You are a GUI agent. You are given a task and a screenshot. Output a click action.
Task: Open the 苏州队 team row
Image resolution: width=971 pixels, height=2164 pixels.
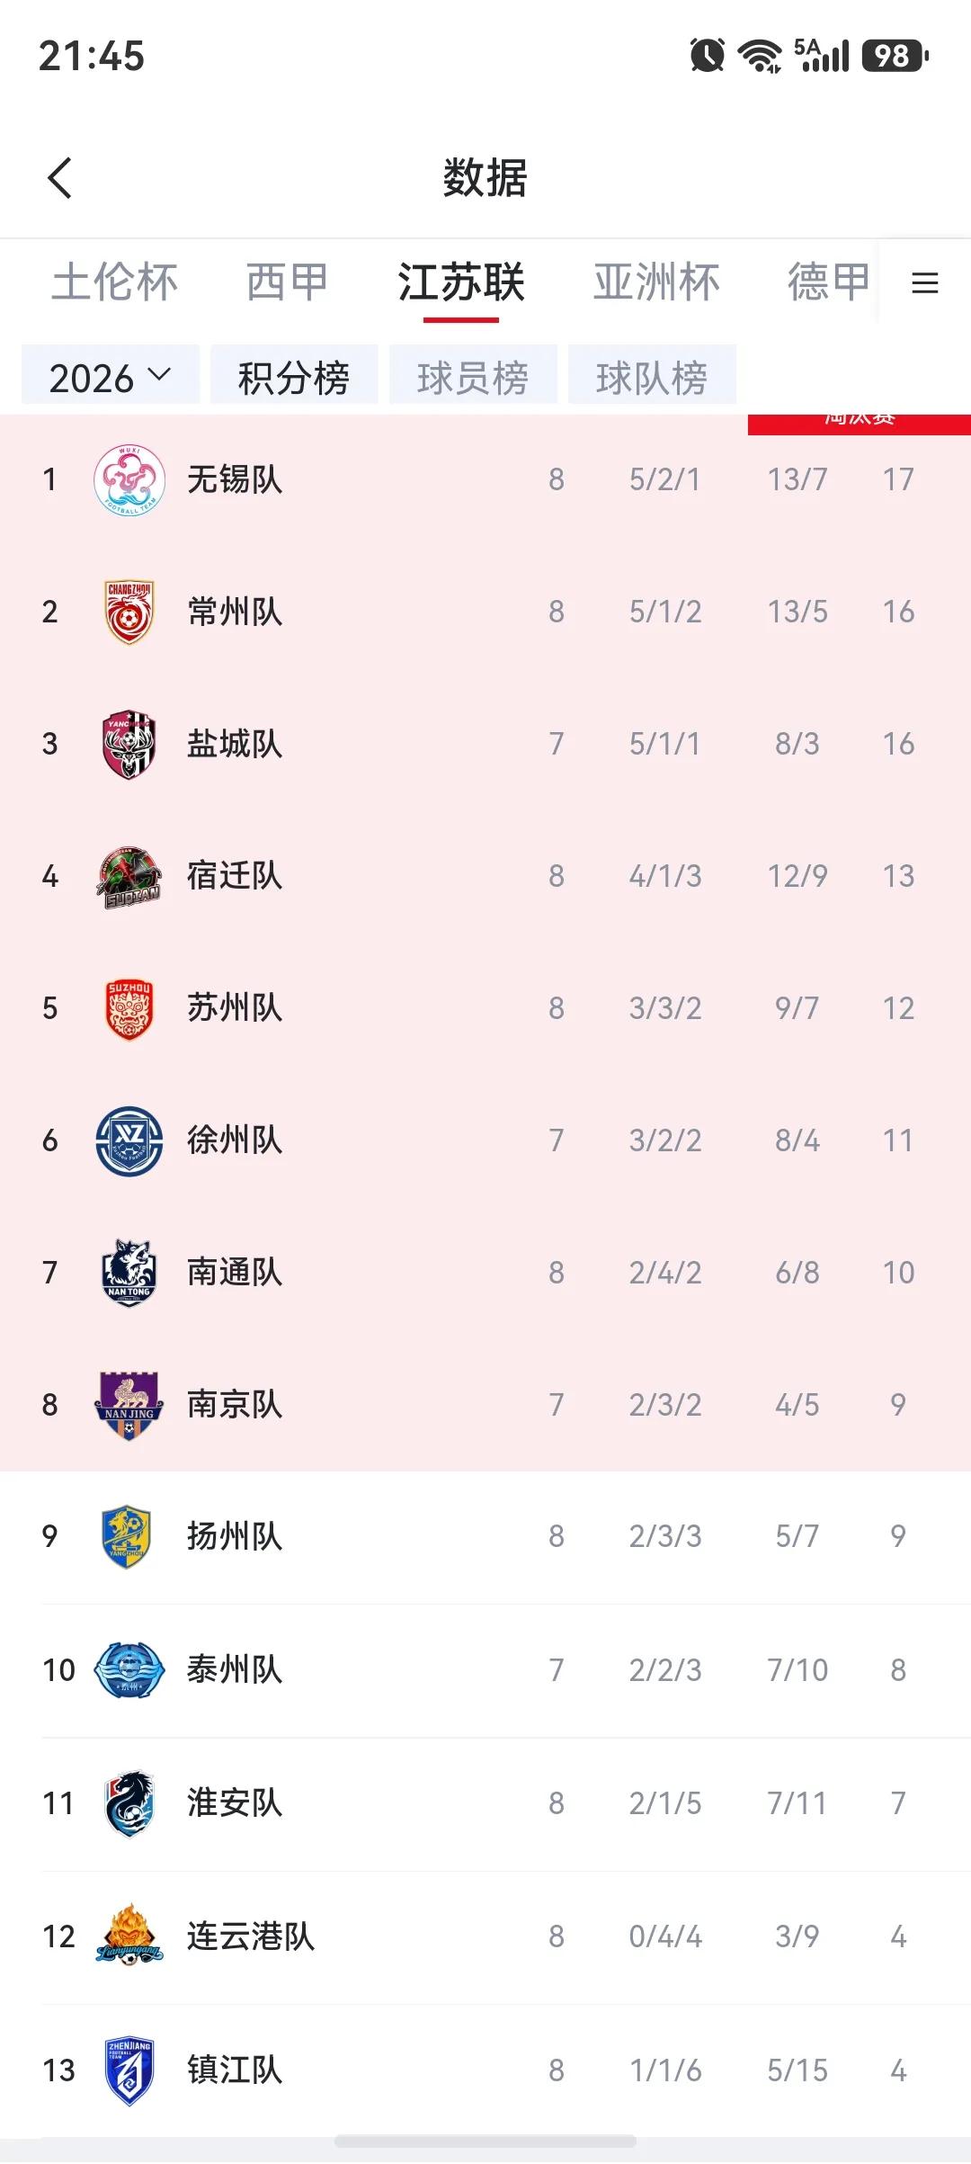point(485,1008)
